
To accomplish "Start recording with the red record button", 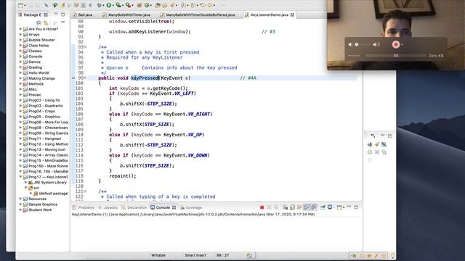I will coord(395,44).
